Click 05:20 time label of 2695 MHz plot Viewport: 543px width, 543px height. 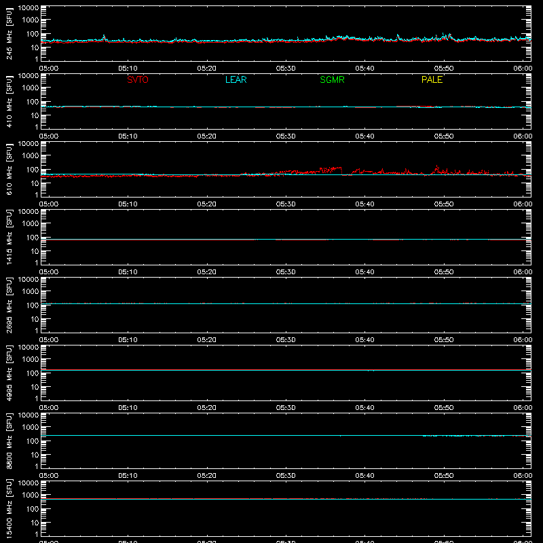207,340
